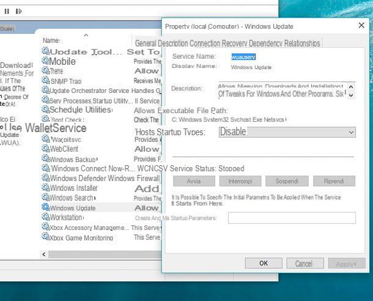This screenshot has width=373, height=301.
Task: Select gear icon beside WebClient
Action: pos(45,149)
